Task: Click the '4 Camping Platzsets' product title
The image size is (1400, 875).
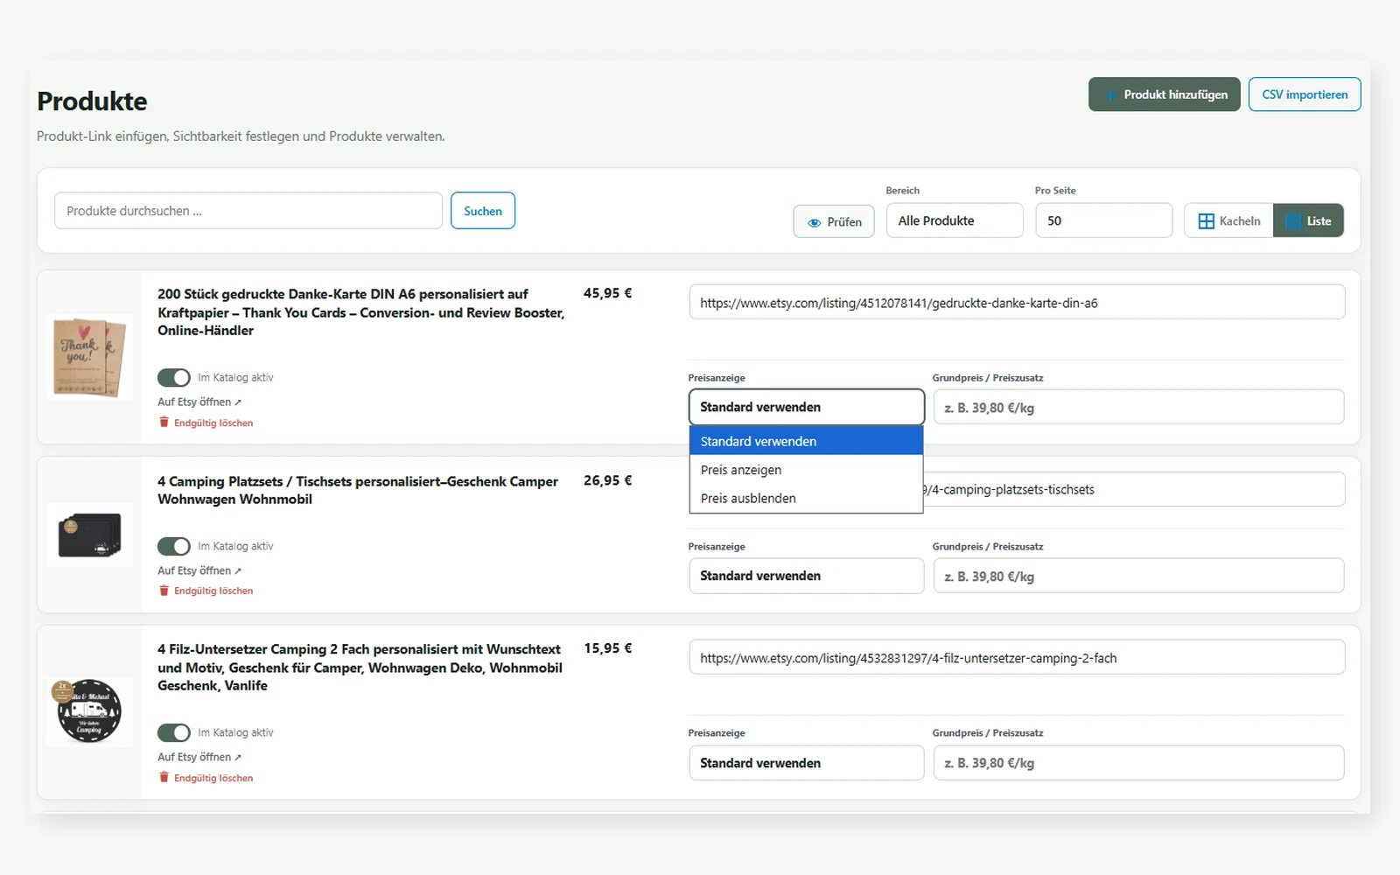Action: point(358,490)
